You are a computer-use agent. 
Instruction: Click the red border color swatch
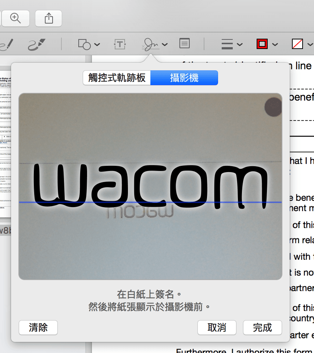(262, 44)
